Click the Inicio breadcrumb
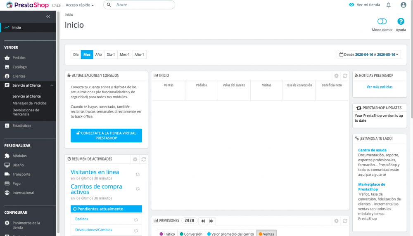 click(x=69, y=14)
